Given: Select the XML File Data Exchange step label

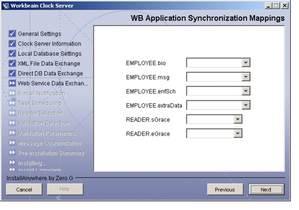Looking at the screenshot, I should click(49, 64).
